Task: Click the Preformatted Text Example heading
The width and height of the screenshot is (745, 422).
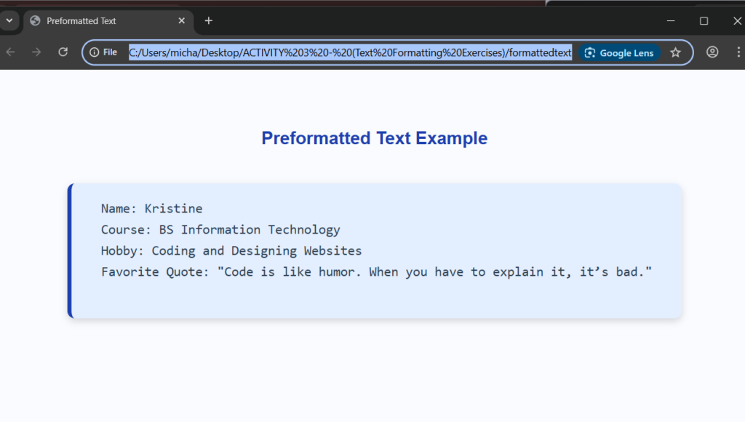Action: [x=374, y=138]
